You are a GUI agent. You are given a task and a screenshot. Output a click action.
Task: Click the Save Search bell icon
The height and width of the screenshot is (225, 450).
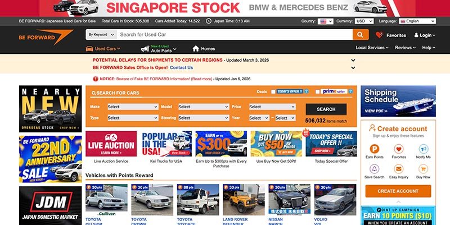375,169
